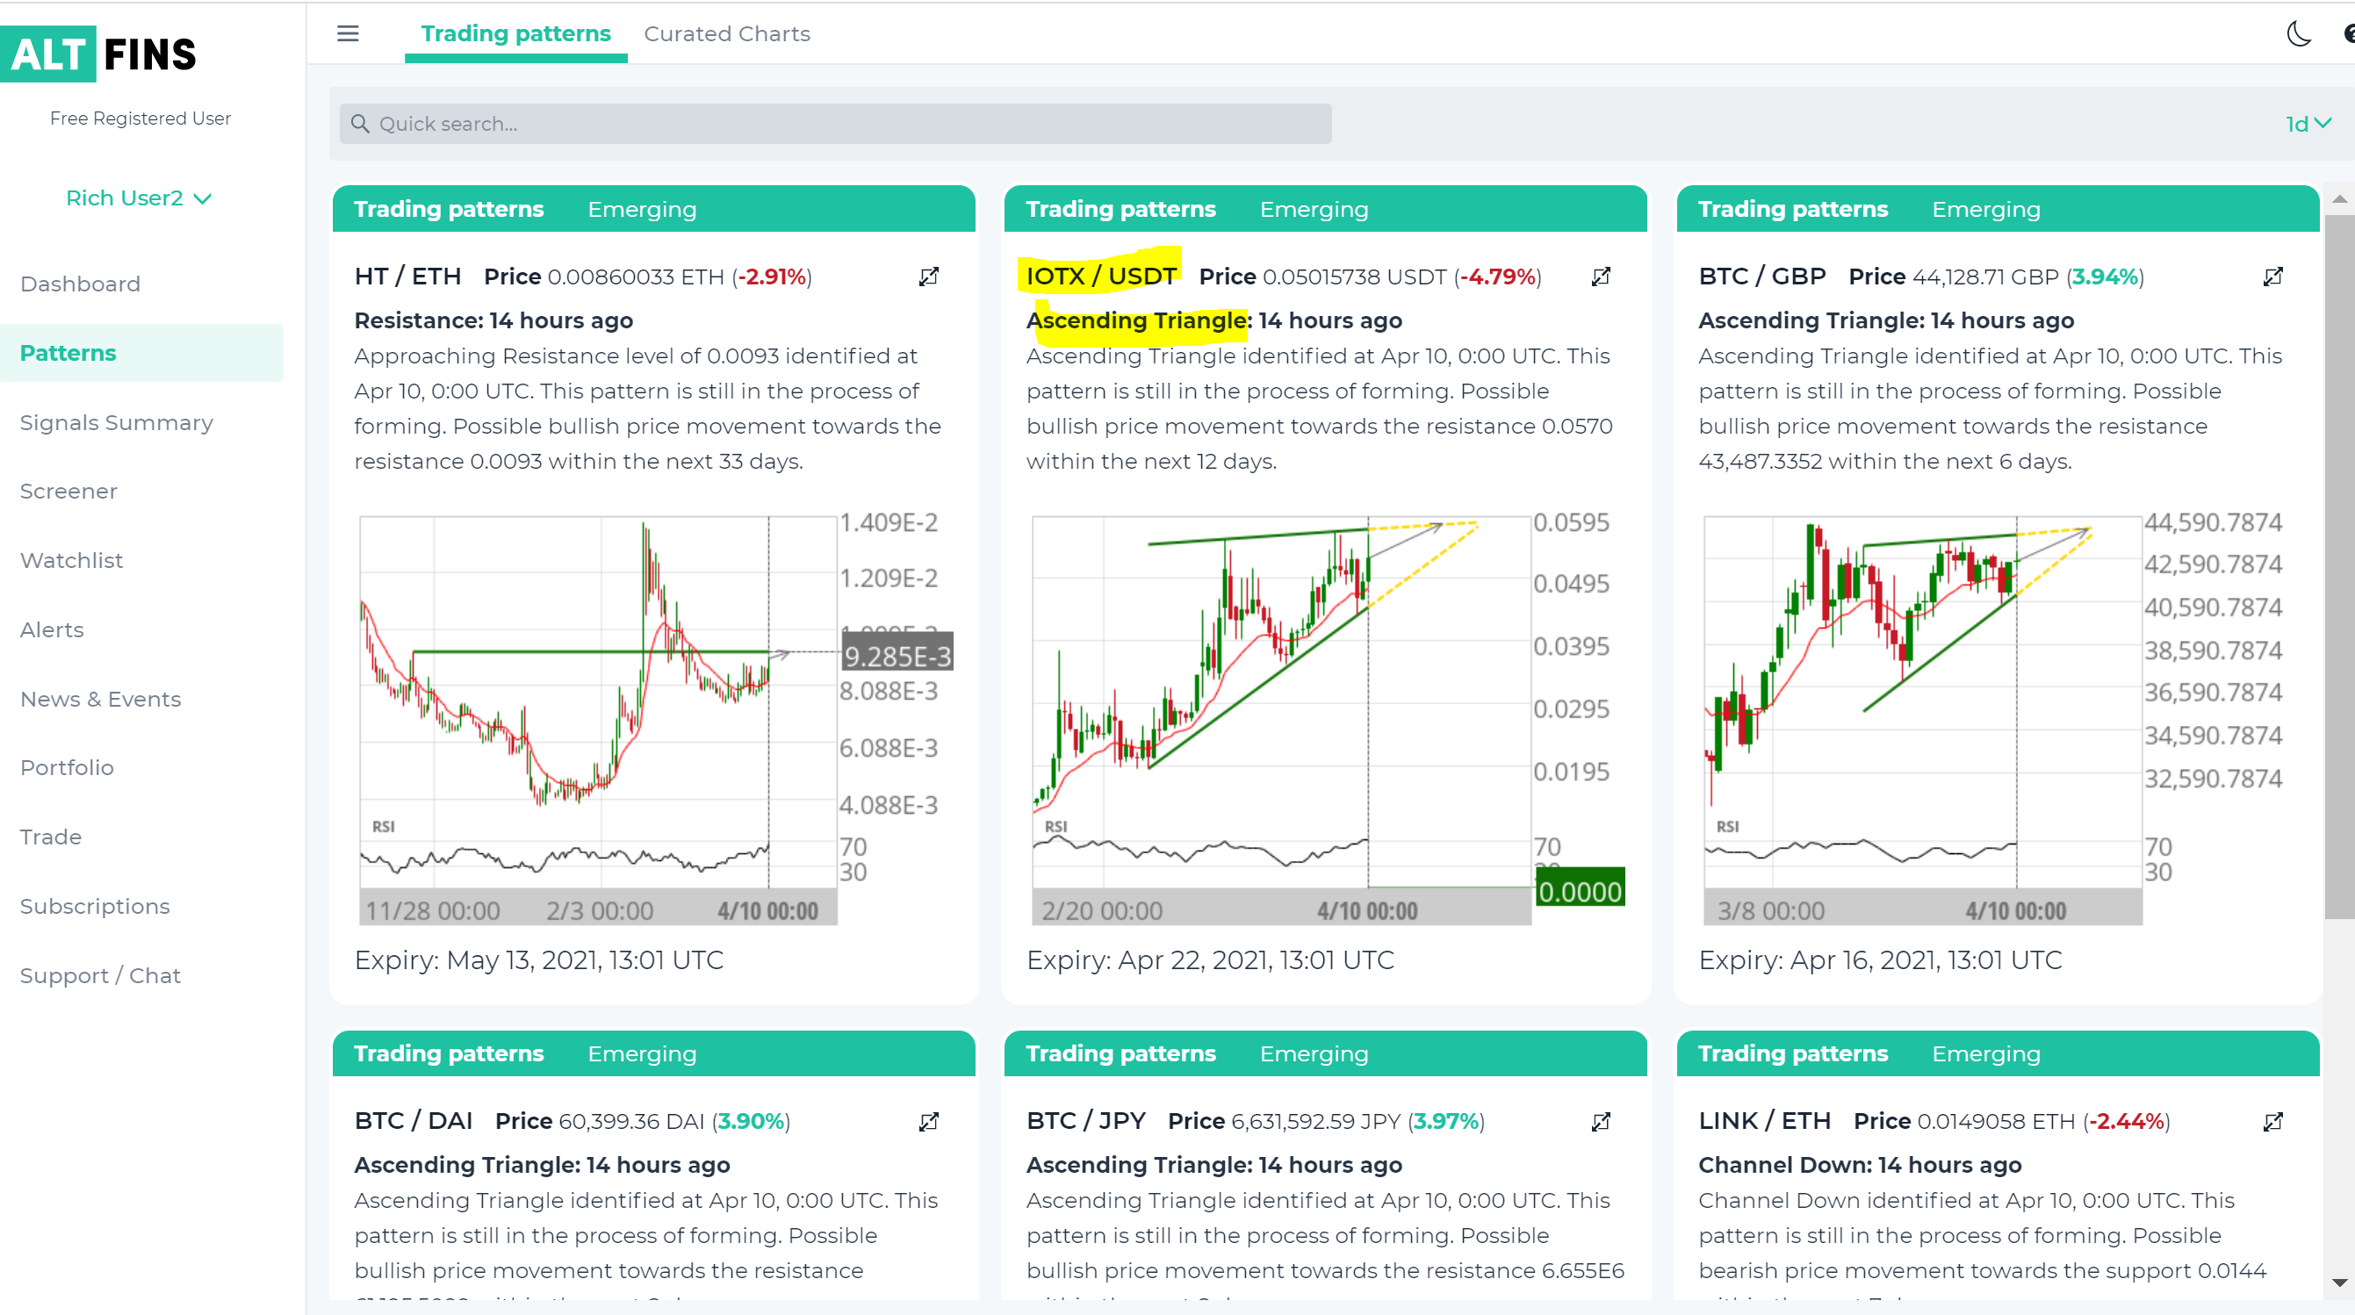Toggle dark mode moon icon
The image size is (2355, 1315).
coord(2298,34)
